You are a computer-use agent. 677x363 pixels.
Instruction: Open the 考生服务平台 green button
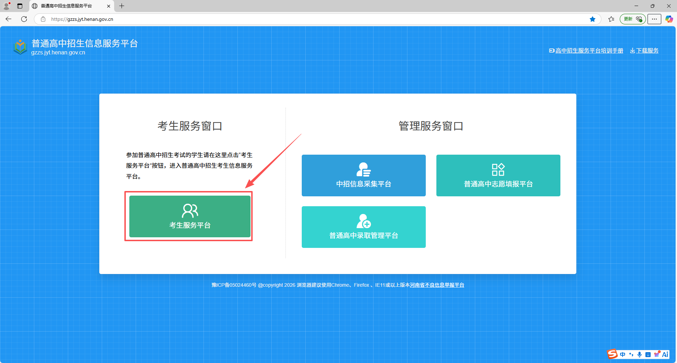[x=190, y=216]
